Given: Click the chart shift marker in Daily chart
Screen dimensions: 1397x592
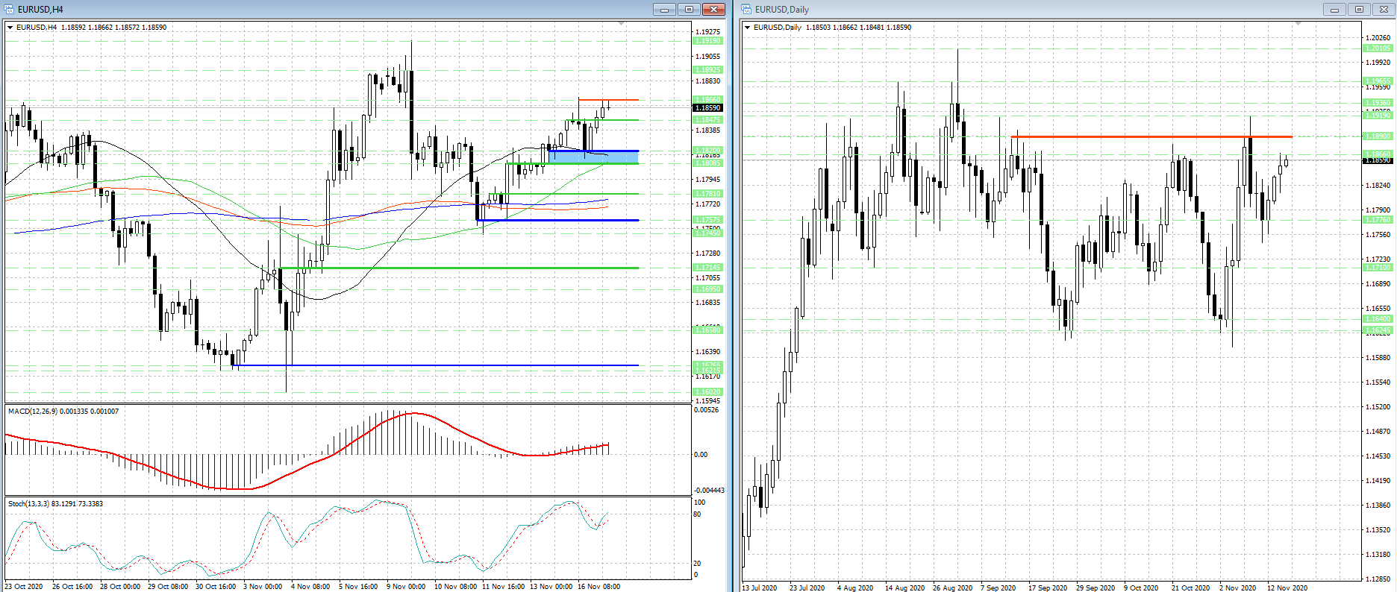Looking at the screenshot, I should click(x=1298, y=24).
